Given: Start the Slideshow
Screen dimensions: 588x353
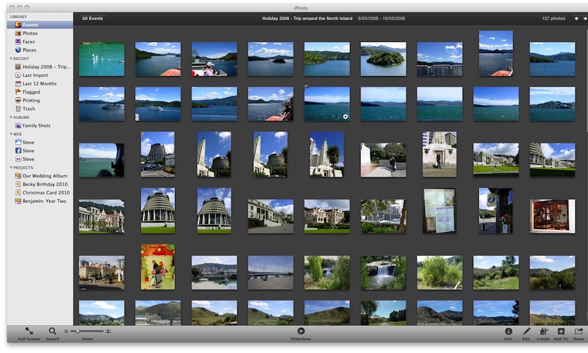Looking at the screenshot, I should tap(301, 334).
